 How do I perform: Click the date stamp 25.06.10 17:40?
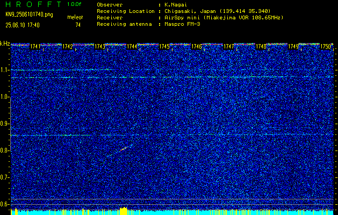coord(23,25)
